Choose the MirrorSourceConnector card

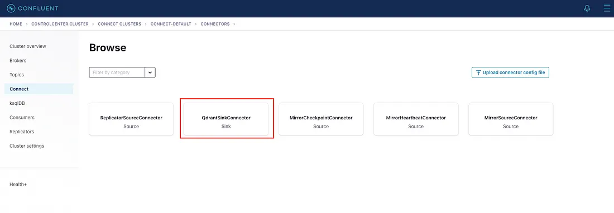[x=511, y=119]
